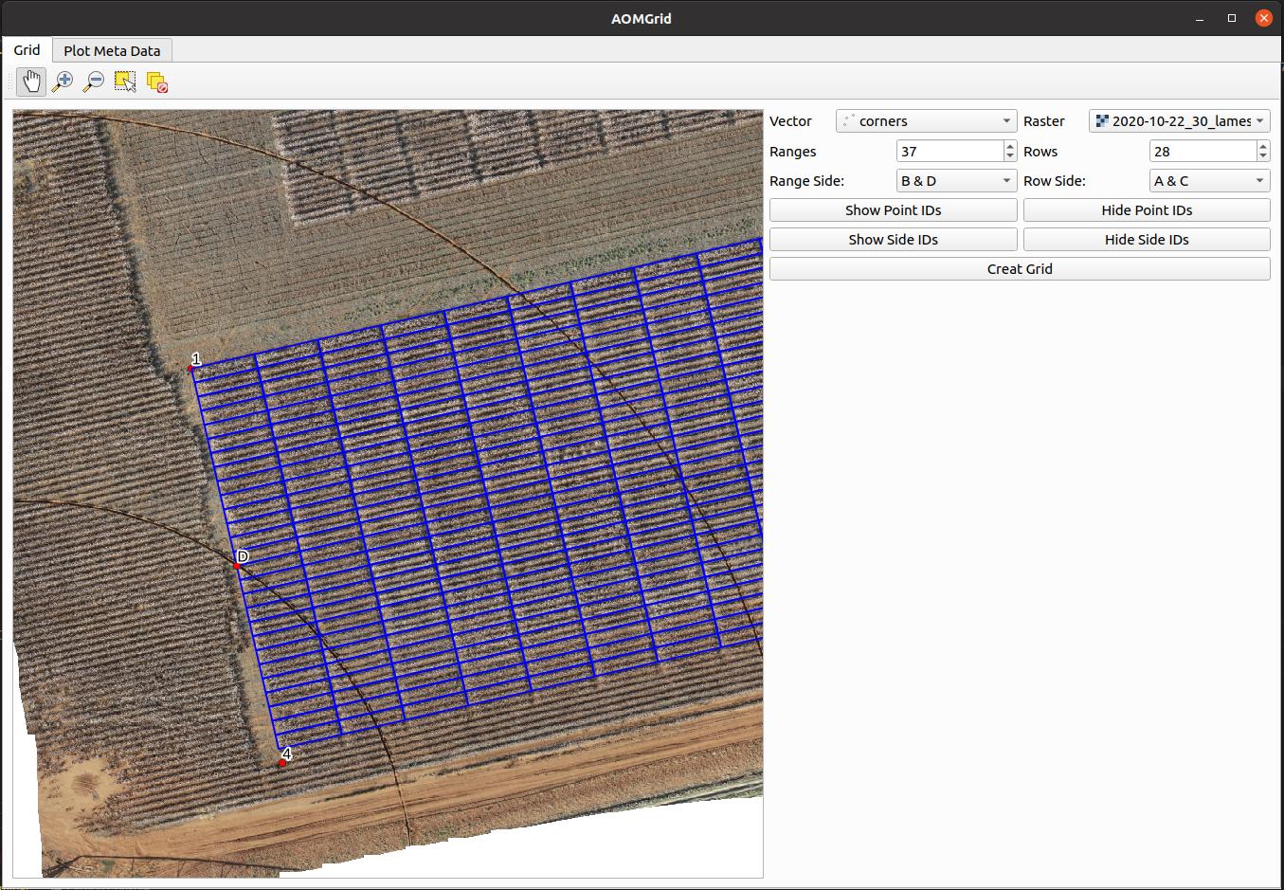
Task: Open the Plot Meta Data tab
Action: [x=112, y=51]
